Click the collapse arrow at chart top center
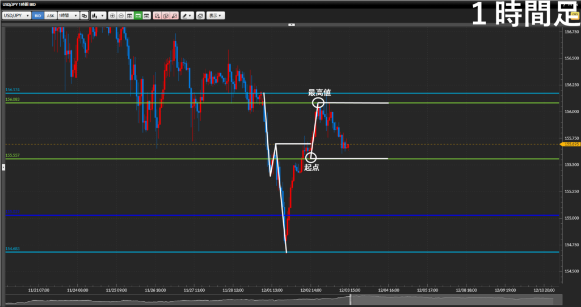Image resolution: width=581 pixels, height=307 pixels. click(x=292, y=24)
